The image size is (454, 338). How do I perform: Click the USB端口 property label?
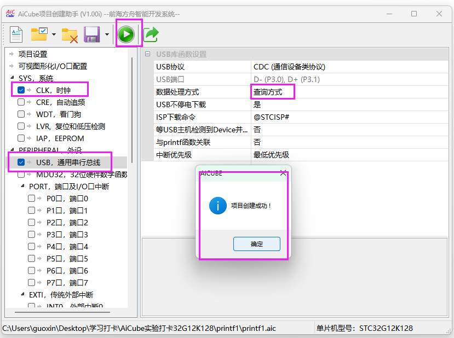170,79
